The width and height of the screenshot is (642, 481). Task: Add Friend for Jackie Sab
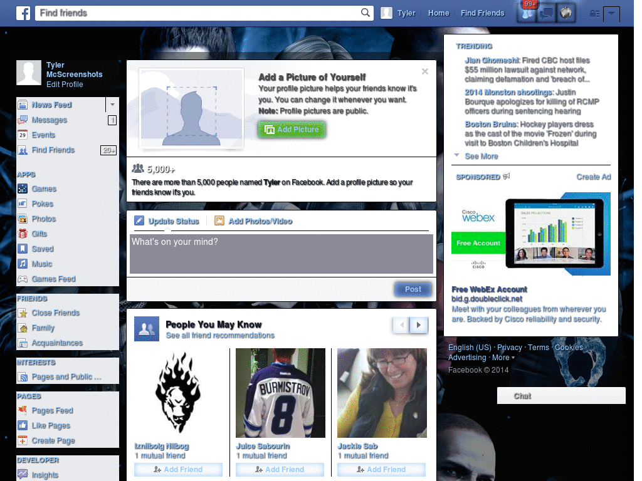click(381, 470)
